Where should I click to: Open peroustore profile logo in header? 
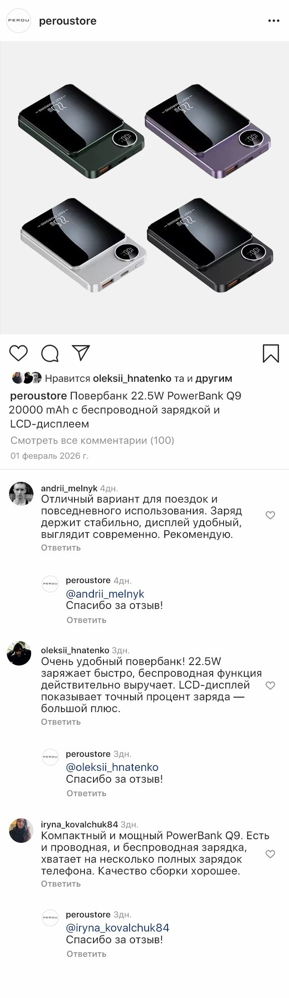point(19,21)
